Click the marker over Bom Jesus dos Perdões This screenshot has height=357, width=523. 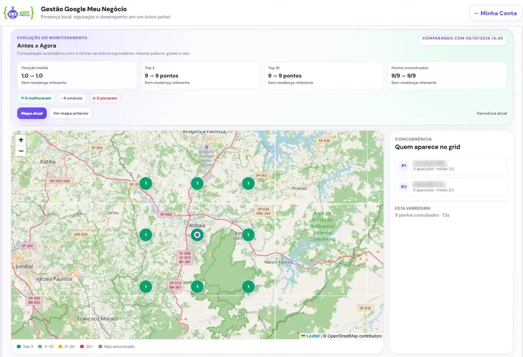click(x=248, y=235)
